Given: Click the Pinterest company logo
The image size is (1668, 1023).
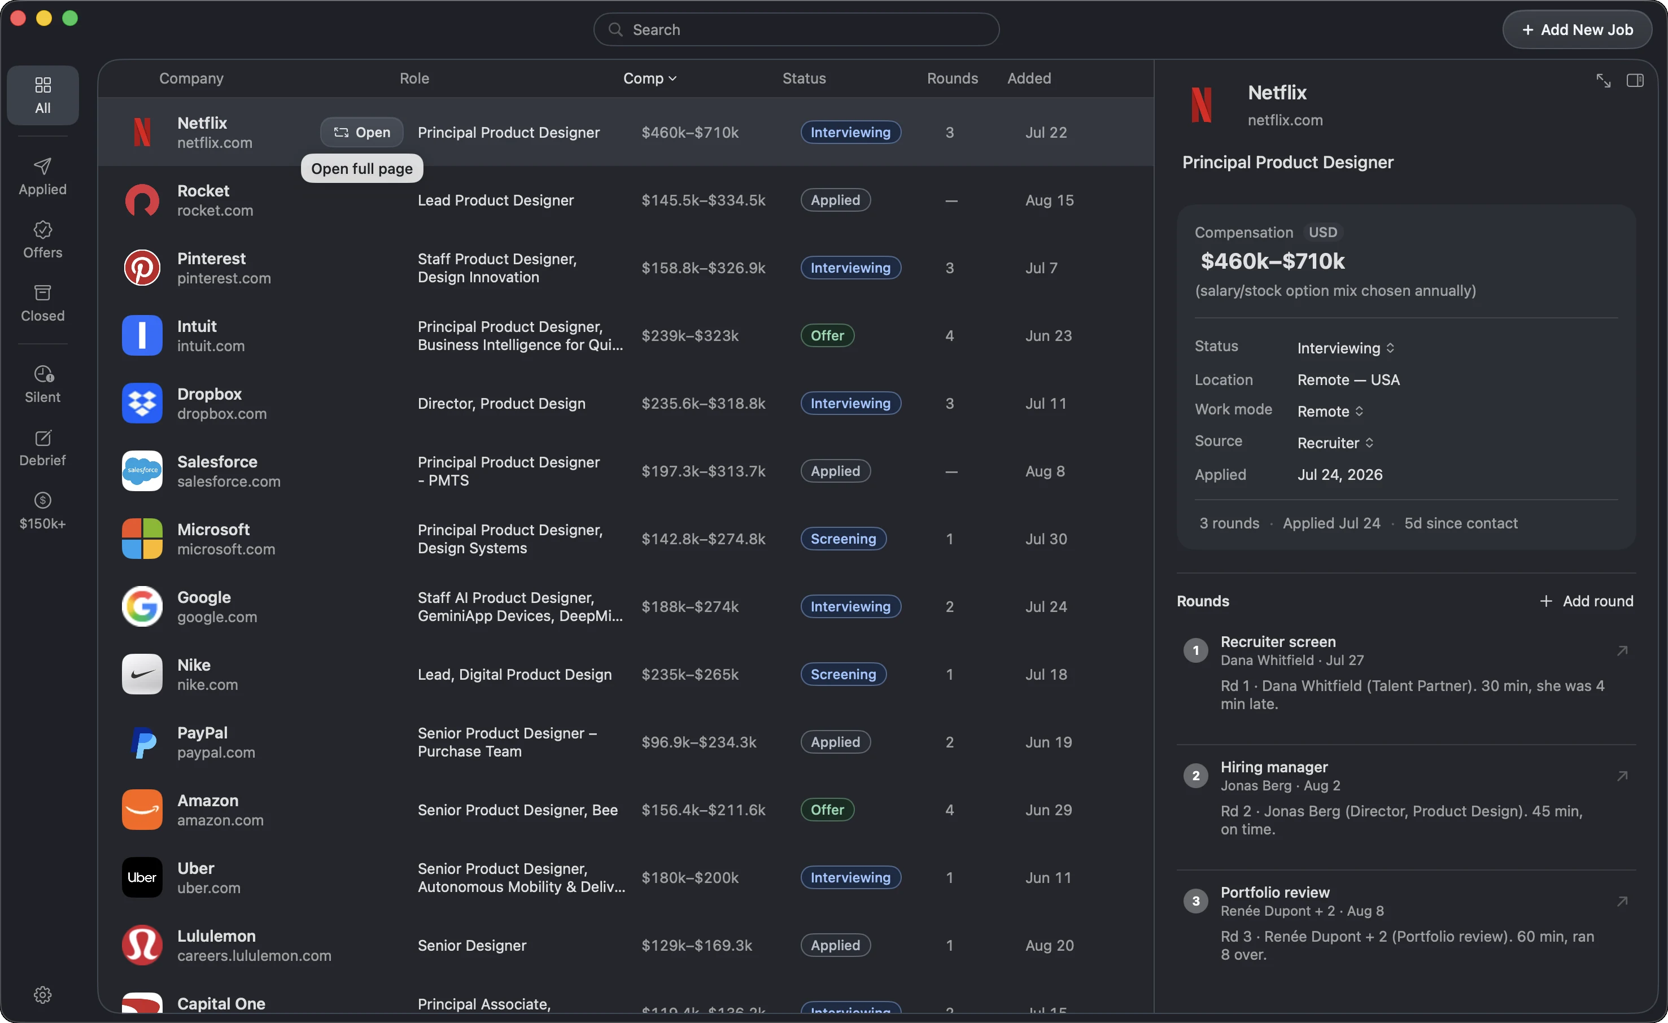Looking at the screenshot, I should coord(142,268).
